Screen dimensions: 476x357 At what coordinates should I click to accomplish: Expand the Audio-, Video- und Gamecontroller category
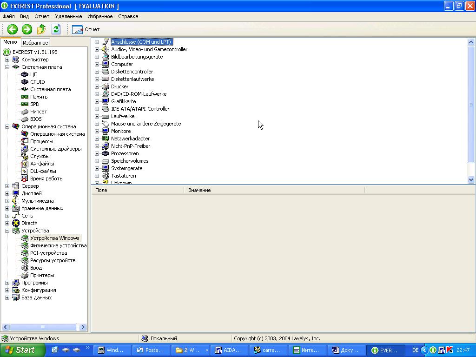97,49
